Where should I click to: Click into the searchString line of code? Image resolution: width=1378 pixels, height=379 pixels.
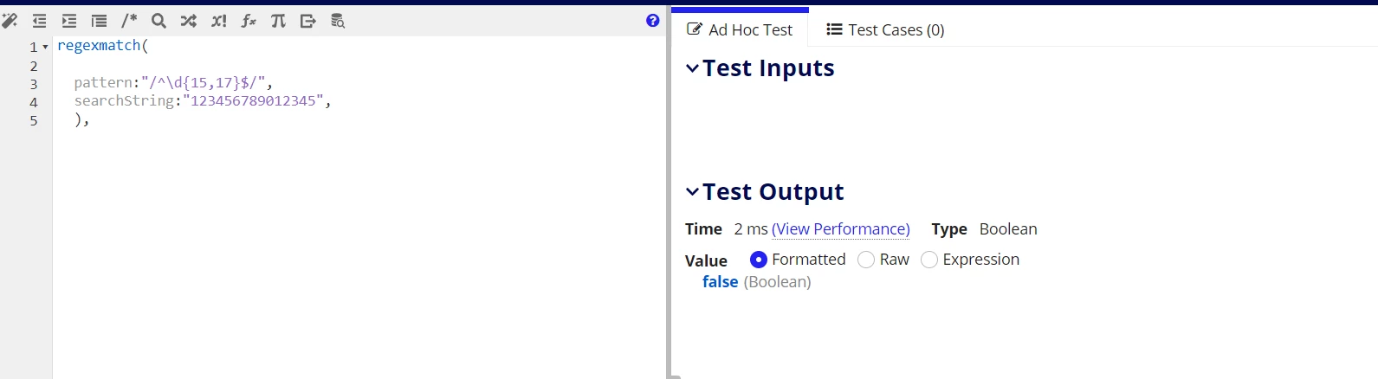[x=203, y=101]
